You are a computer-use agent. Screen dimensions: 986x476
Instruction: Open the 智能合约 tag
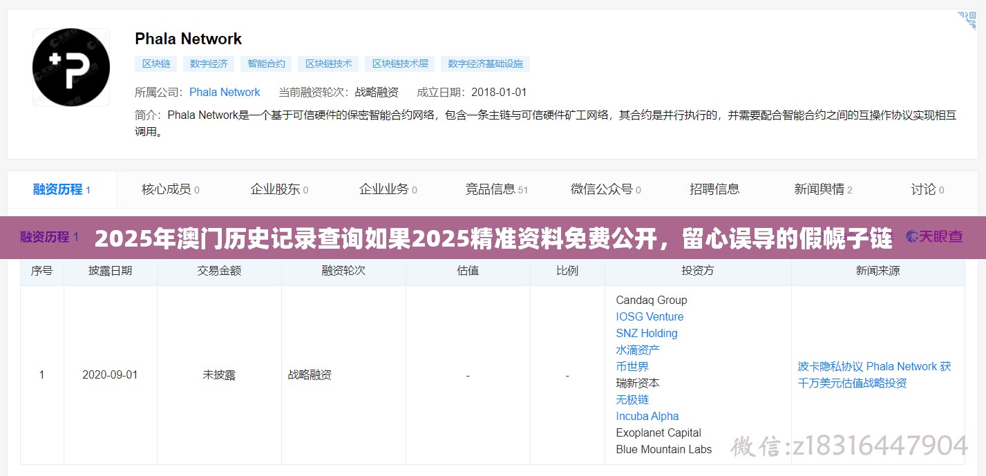click(267, 64)
